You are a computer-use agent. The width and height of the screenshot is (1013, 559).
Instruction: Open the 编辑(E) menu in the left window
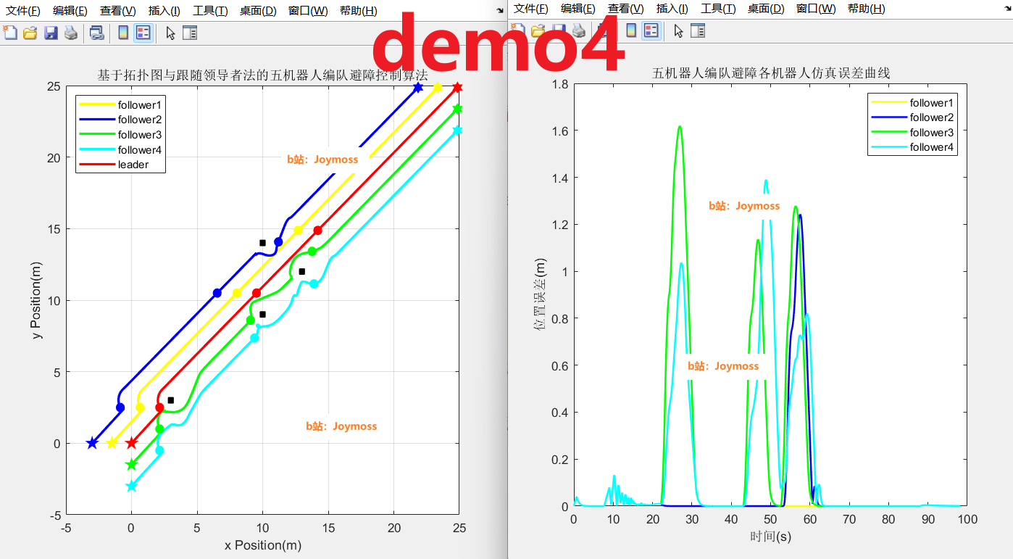(x=70, y=11)
